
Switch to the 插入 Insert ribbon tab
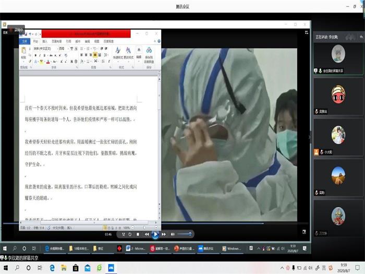[45, 41]
